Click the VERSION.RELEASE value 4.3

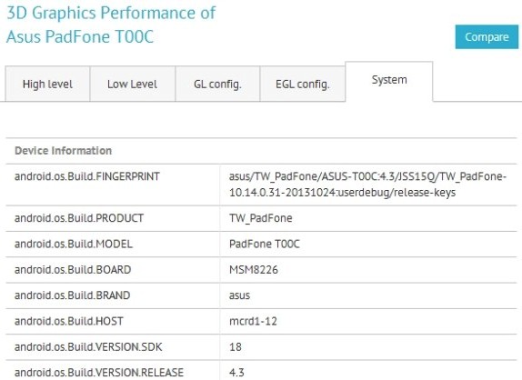[236, 373]
